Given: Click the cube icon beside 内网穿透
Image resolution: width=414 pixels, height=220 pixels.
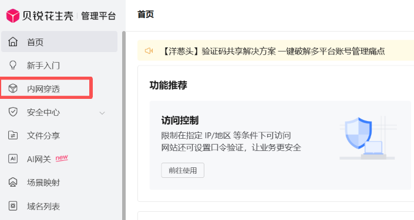Looking at the screenshot, I should (13, 88).
